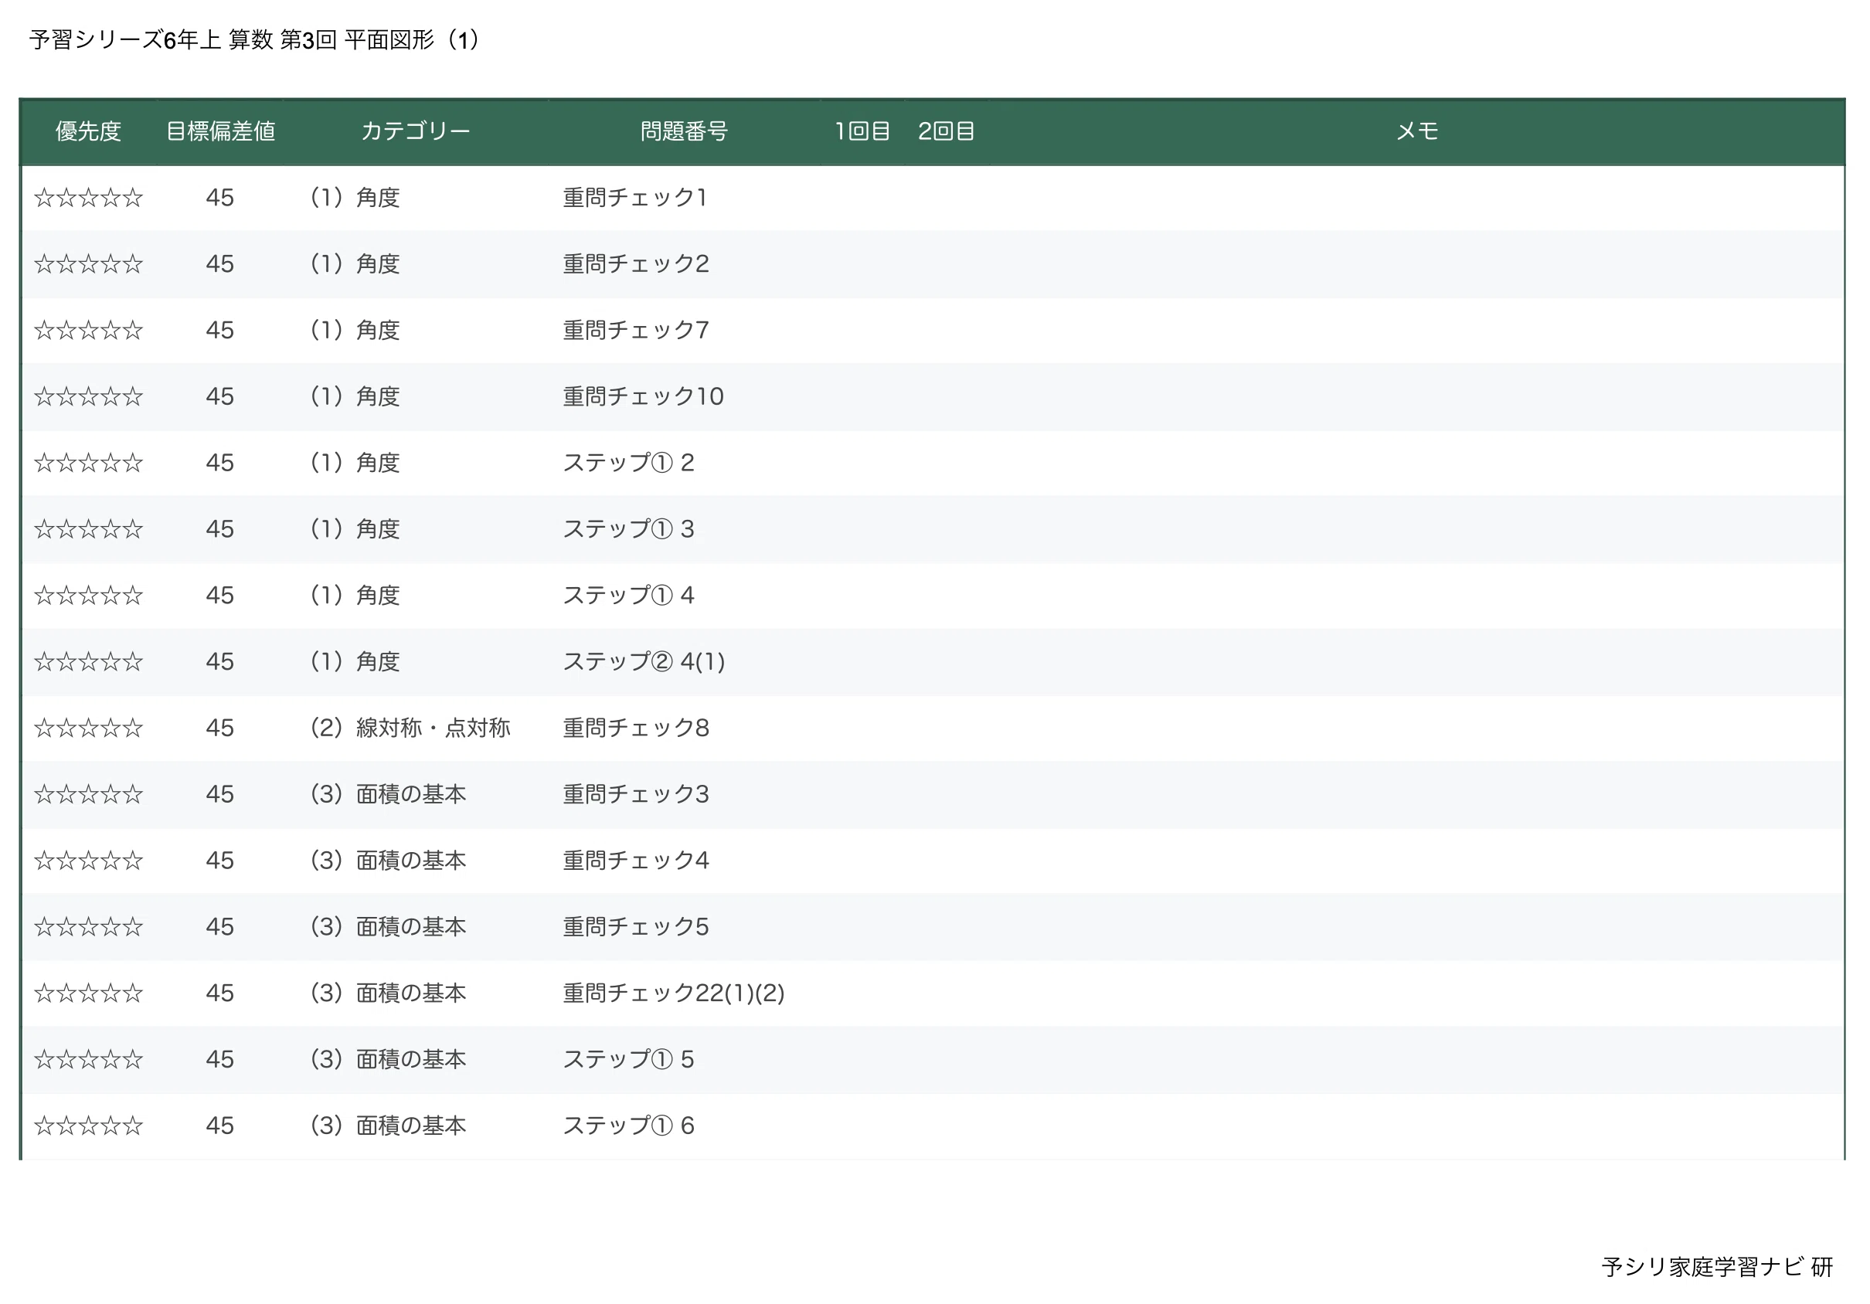
Task: Click the star rating in 重問チェック7 row
Action: point(89,331)
